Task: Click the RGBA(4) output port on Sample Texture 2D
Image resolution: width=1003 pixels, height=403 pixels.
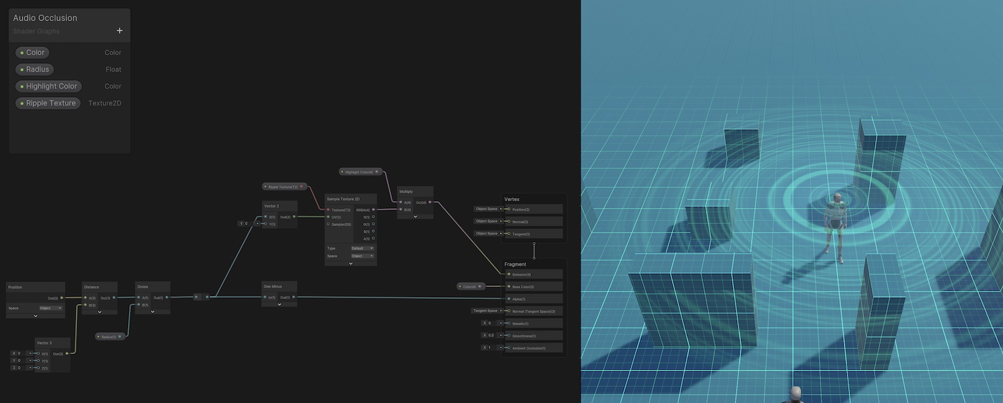Action: coord(374,210)
